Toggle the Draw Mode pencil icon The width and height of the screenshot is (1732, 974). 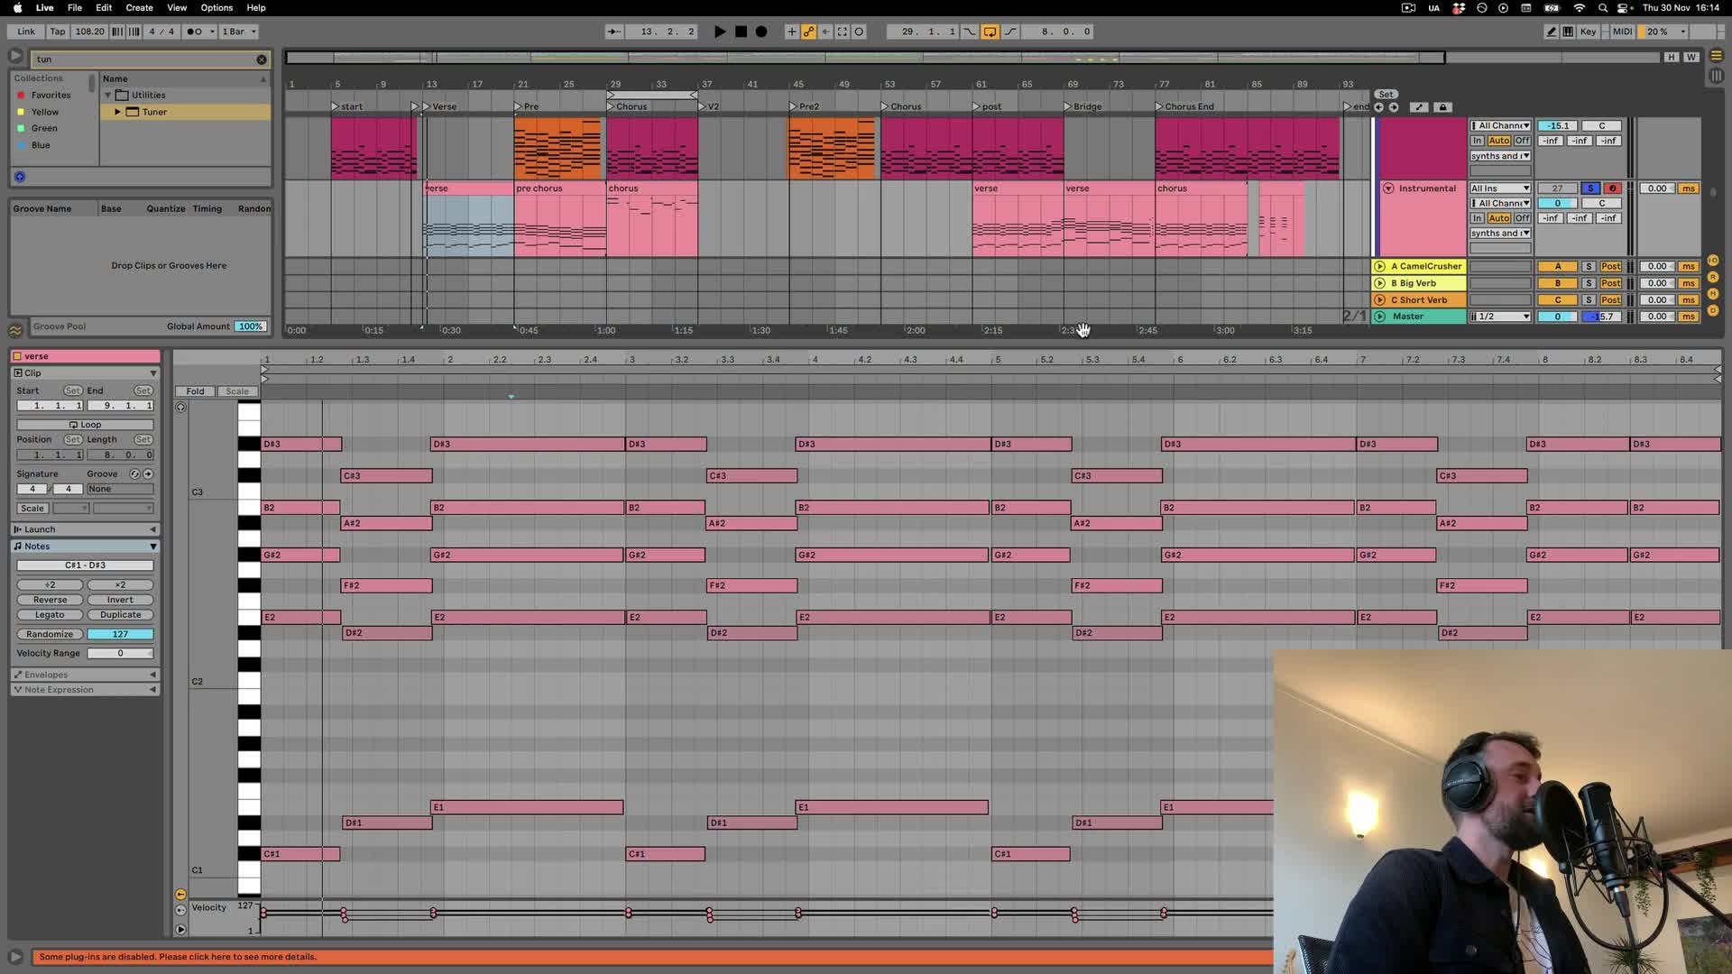(1552, 32)
